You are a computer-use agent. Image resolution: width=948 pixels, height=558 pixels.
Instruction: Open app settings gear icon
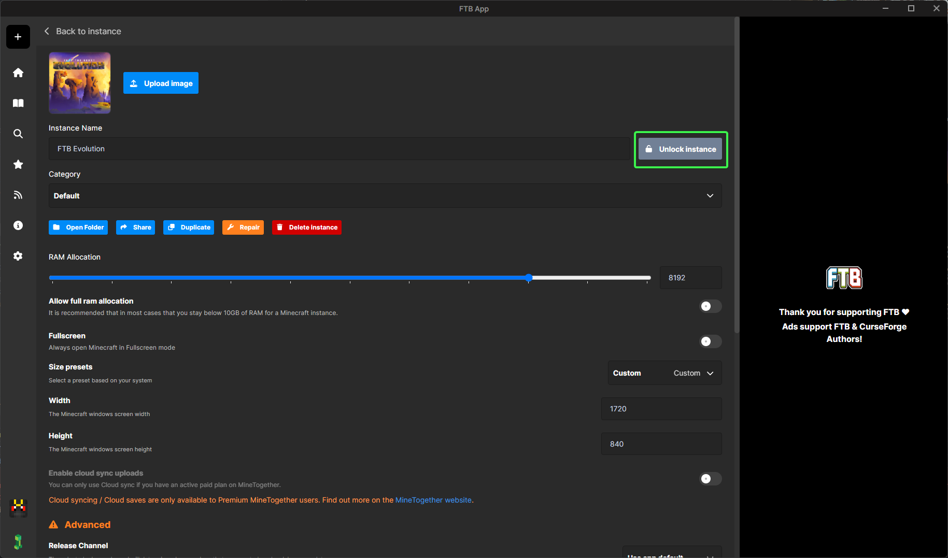tap(18, 256)
